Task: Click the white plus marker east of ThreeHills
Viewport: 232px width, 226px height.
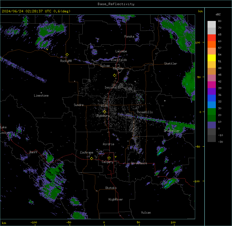Action: [x=165, y=101]
